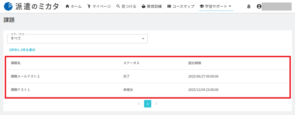Click the magnifier icon beside 見つける
Screen dimensions: 295x115
tap(118, 6)
